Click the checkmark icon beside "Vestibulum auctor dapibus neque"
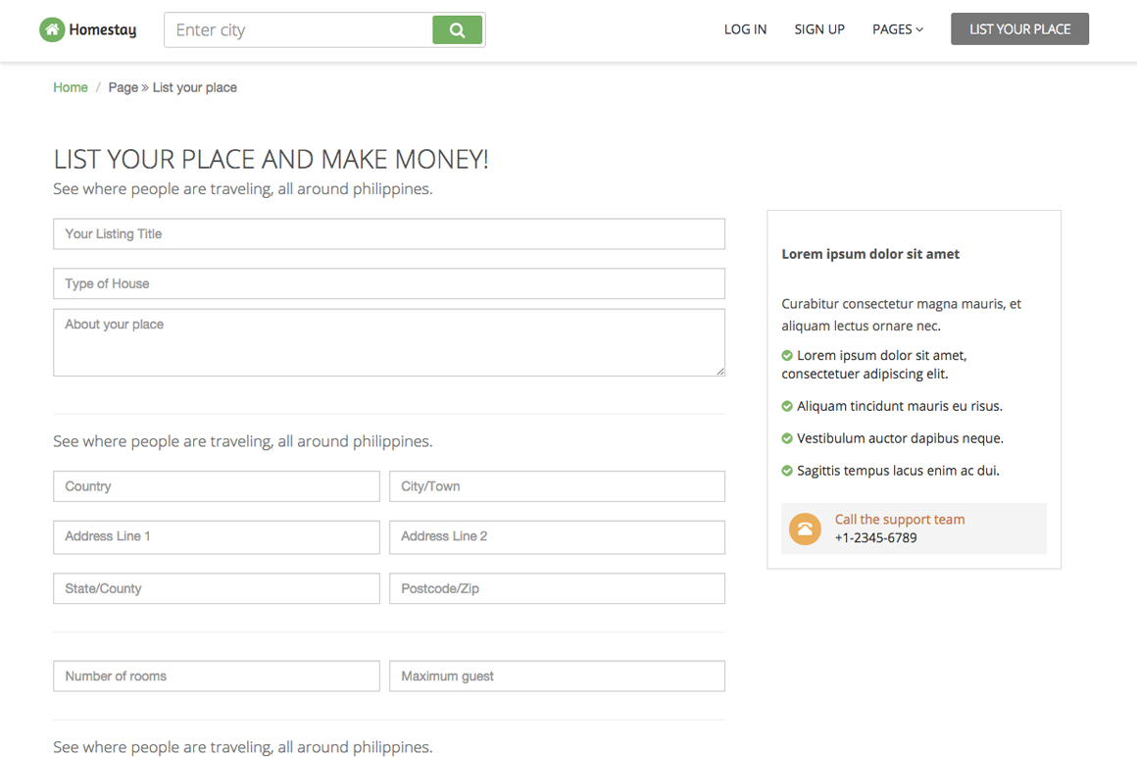This screenshot has height=757, width=1137. 786,438
